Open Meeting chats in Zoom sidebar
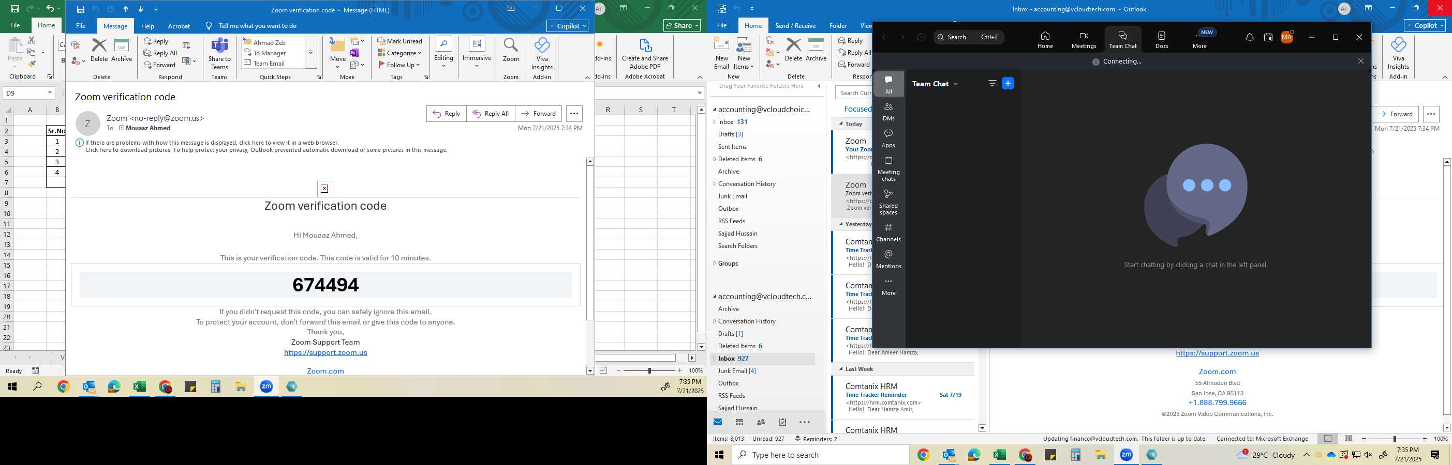1452x465 pixels. tap(888, 169)
